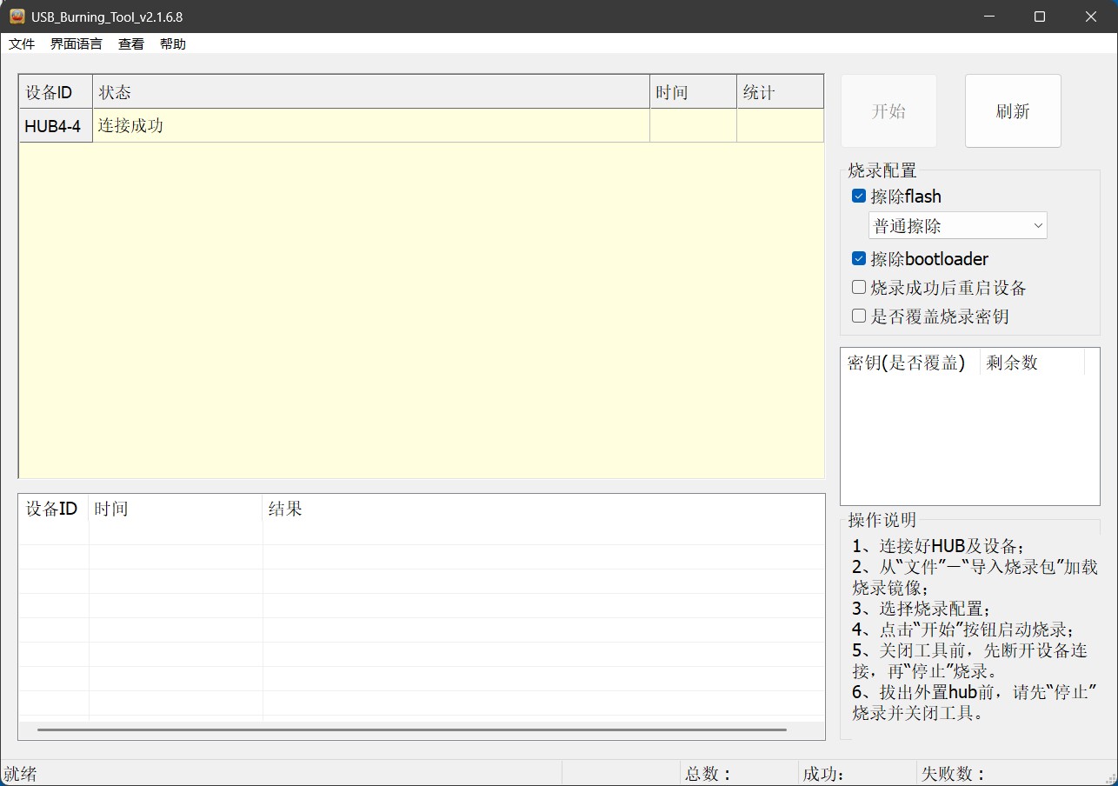The height and width of the screenshot is (786, 1118).
Task: Open the 界面语言 menu
Action: (76, 44)
